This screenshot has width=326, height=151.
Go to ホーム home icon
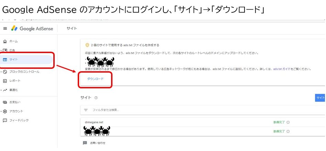(x=5, y=41)
